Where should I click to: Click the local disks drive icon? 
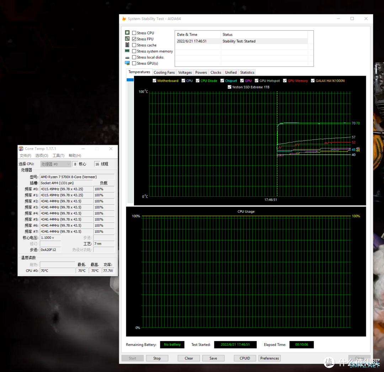(x=127, y=58)
